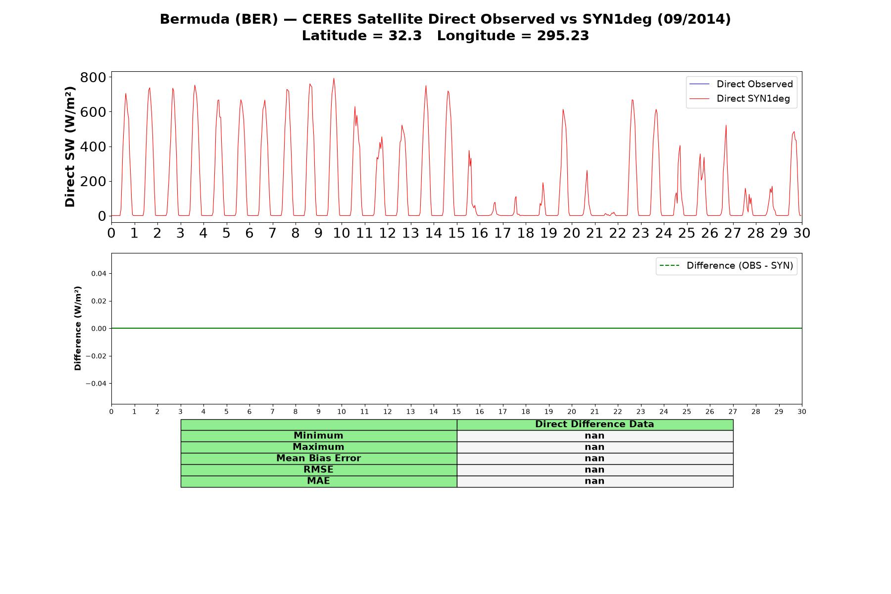Click the blue Direct Observed legend line swatch
Image resolution: width=891 pixels, height=594 pixels.
699,84
